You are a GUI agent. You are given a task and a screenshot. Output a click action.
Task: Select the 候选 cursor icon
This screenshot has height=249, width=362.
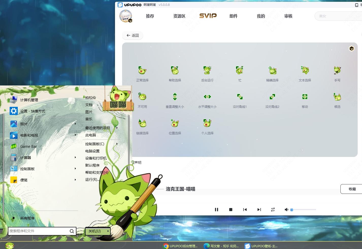click(337, 97)
